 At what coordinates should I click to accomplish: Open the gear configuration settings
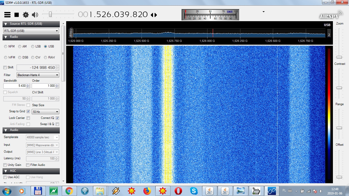point(26,15)
